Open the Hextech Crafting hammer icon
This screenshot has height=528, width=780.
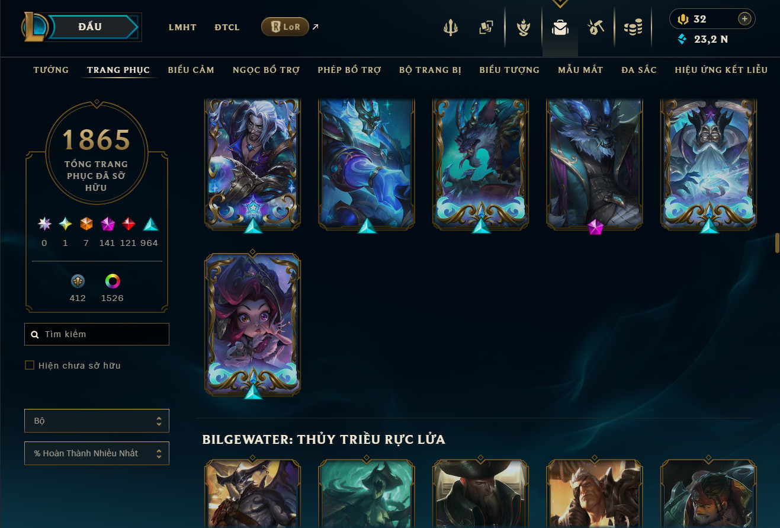[595, 27]
